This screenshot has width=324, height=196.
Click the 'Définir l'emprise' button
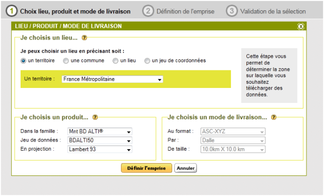point(147,168)
